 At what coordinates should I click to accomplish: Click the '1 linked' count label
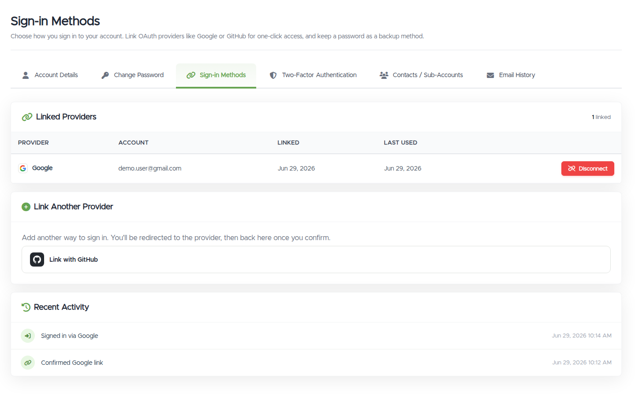point(601,117)
